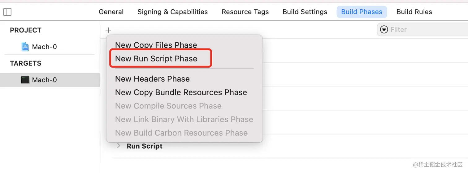
Task: Select New Copy Bundle Resources Phase
Action: coord(181,92)
